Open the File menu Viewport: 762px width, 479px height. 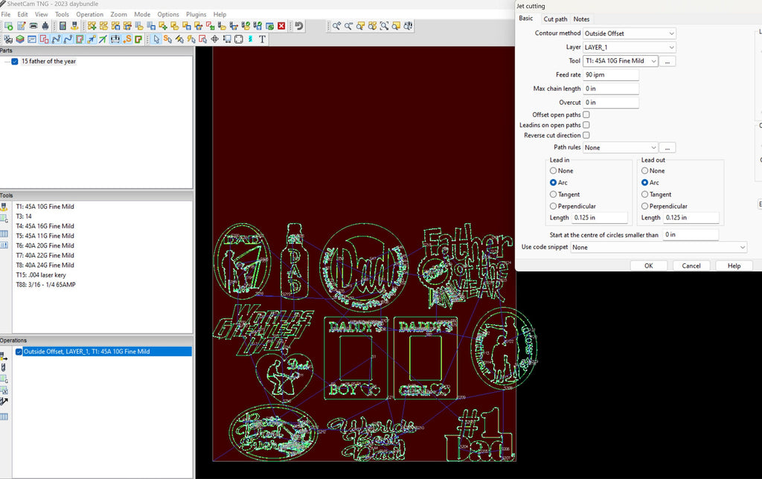pos(6,15)
